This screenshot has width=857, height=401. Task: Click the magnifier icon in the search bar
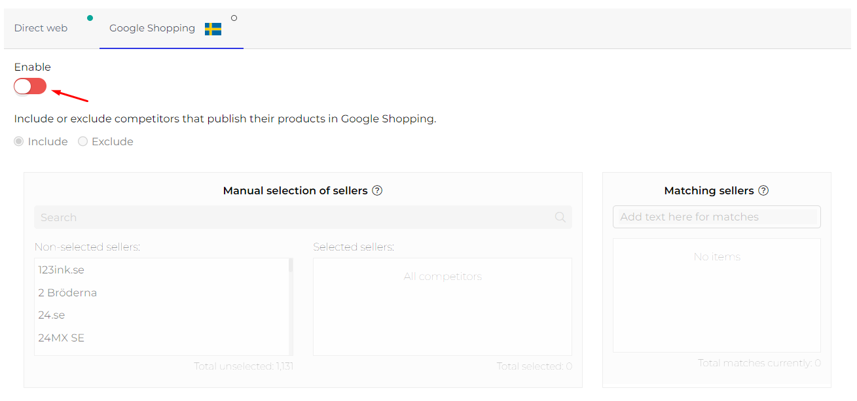coord(560,217)
